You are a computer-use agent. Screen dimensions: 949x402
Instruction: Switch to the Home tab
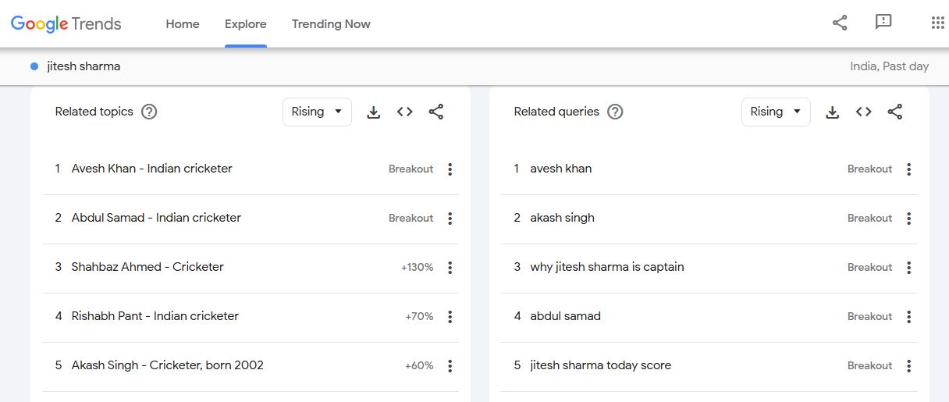(x=183, y=24)
